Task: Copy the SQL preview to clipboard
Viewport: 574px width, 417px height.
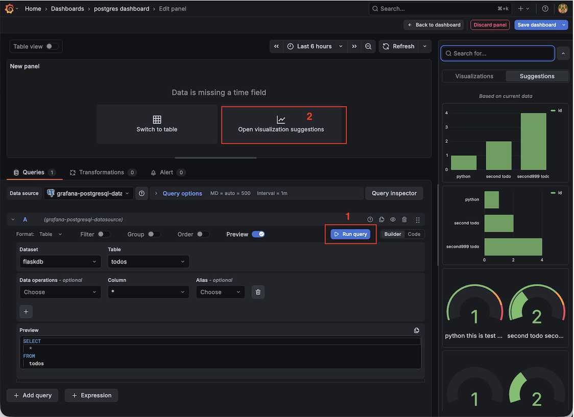Action: click(x=417, y=330)
